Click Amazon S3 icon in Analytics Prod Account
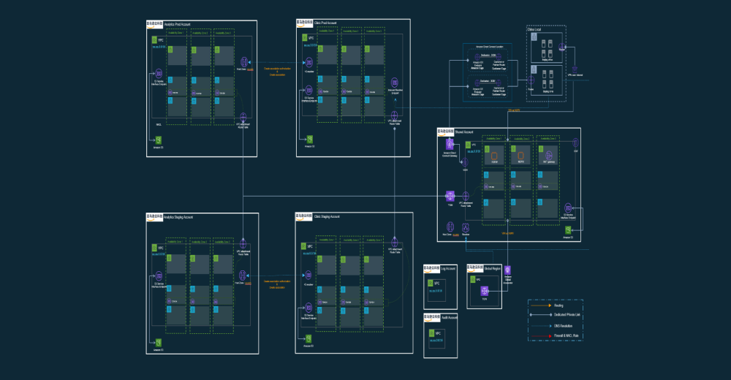The image size is (731, 380). pyautogui.click(x=159, y=140)
